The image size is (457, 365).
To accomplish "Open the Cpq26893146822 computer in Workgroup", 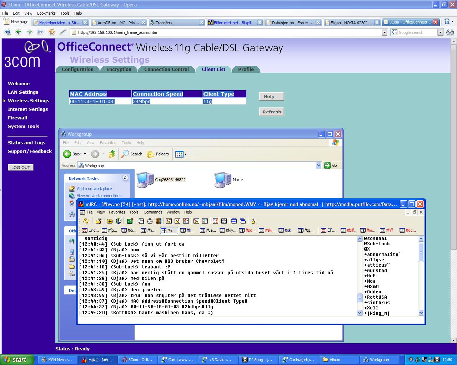I will click(x=161, y=180).
